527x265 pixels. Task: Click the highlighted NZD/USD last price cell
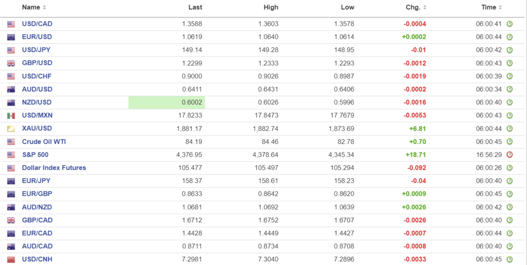[x=167, y=103]
